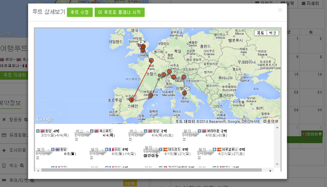Select stop 1 런던 4박

point(48,131)
